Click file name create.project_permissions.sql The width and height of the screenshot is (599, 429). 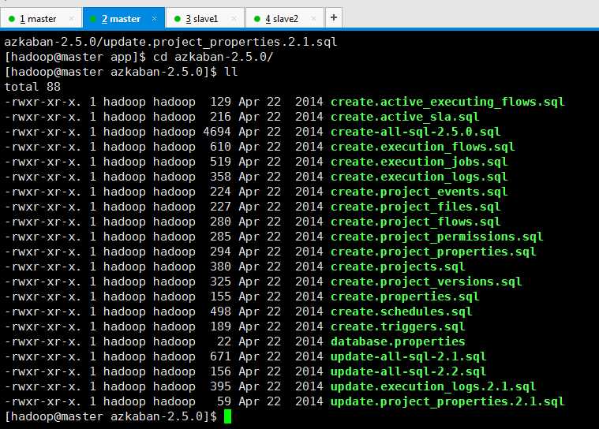tap(436, 237)
